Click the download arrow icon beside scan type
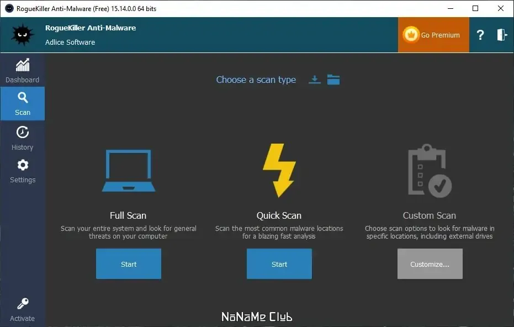Viewport: 514px width, 327px height. point(314,80)
